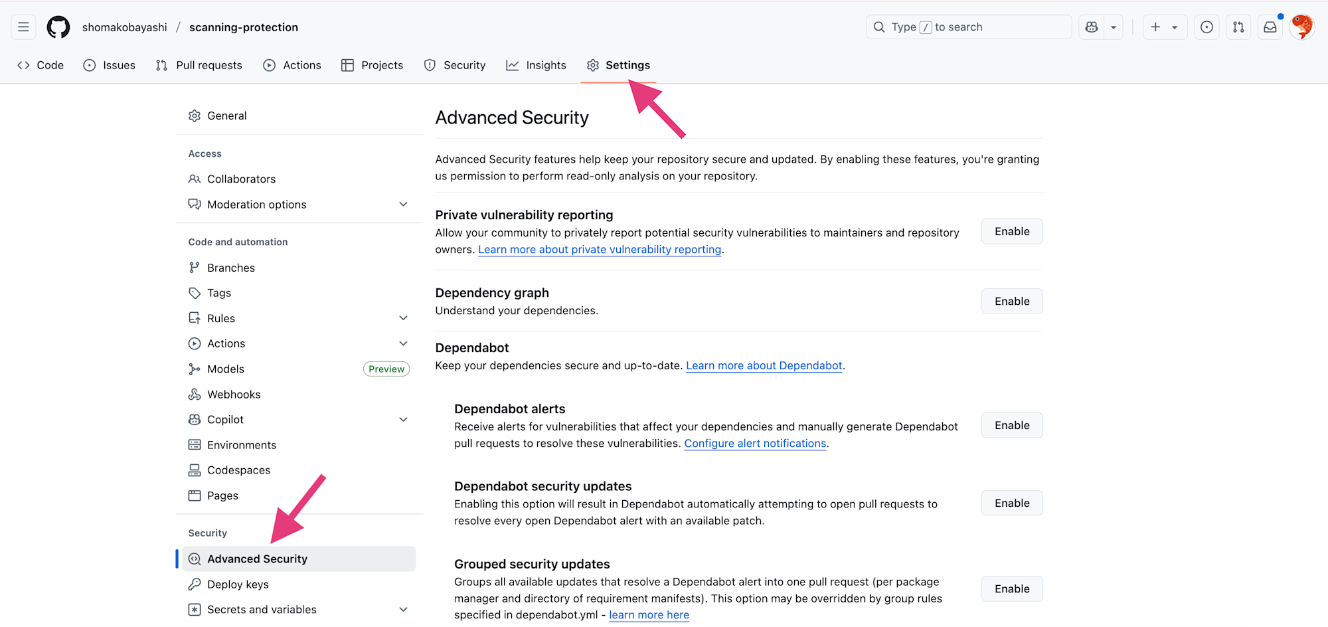Open the create-new dropdown caret
This screenshot has height=627, width=1328.
click(x=1175, y=27)
